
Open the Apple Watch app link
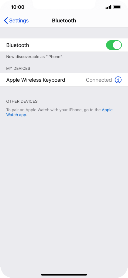tap(59, 112)
